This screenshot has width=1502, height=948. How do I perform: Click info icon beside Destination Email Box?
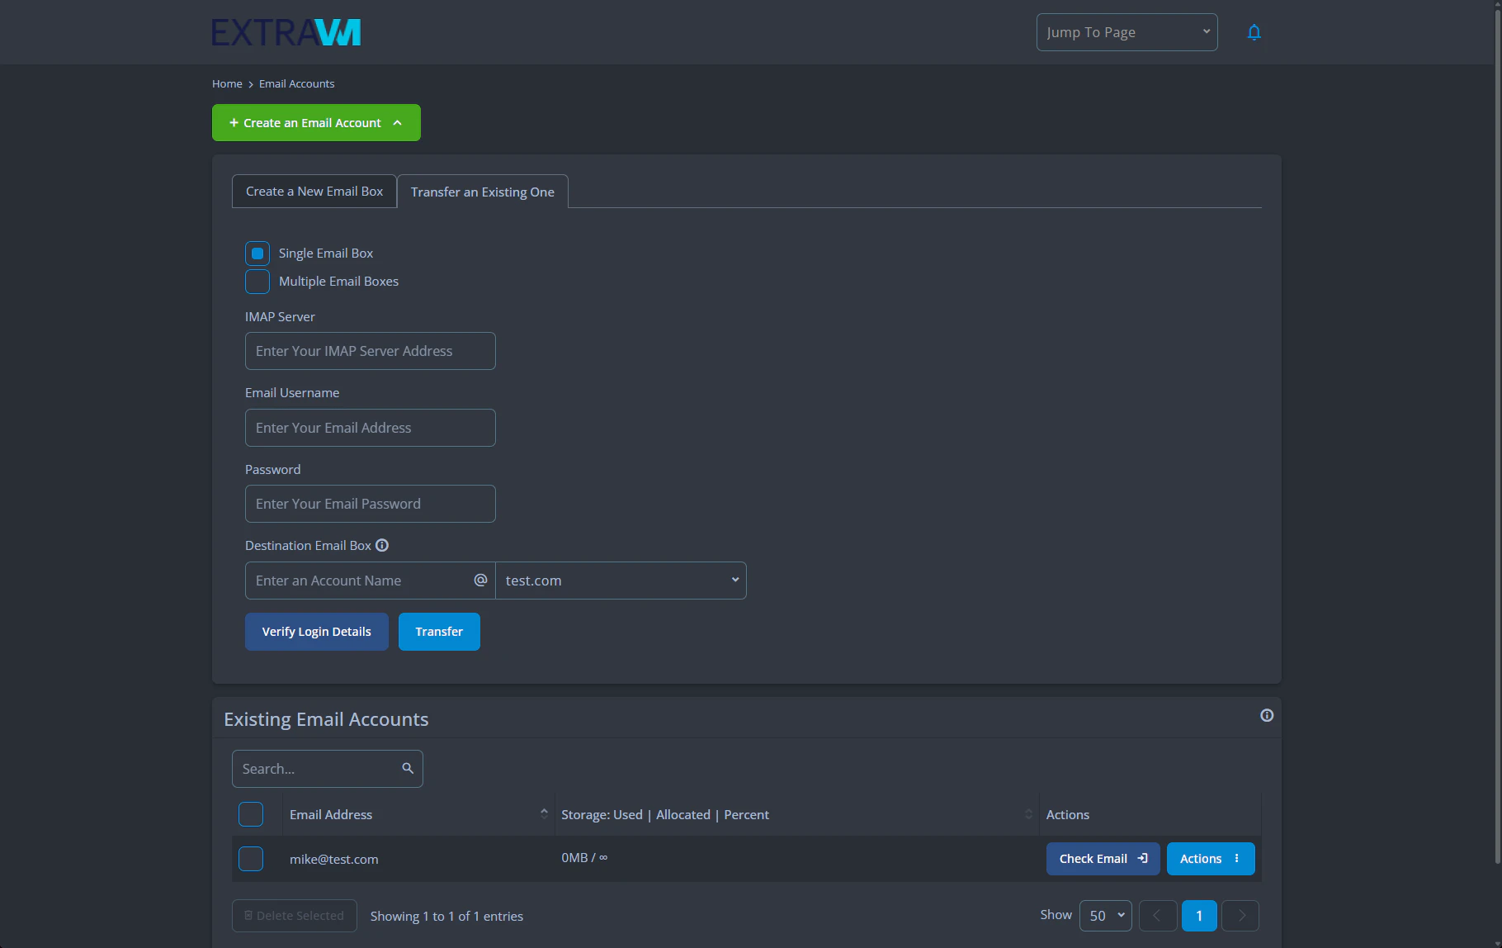[382, 545]
